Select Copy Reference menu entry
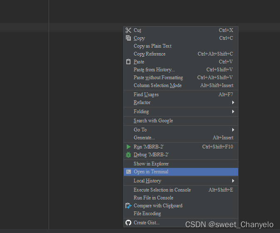 (x=181, y=54)
